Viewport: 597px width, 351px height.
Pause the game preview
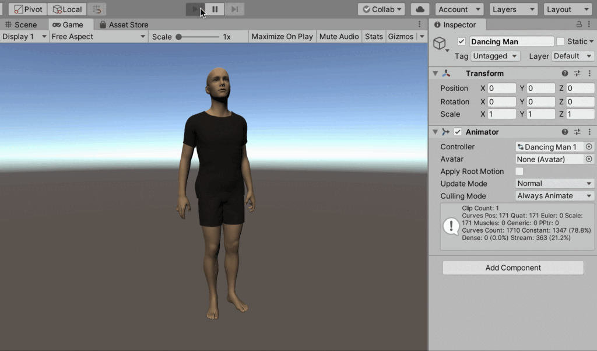coord(215,9)
